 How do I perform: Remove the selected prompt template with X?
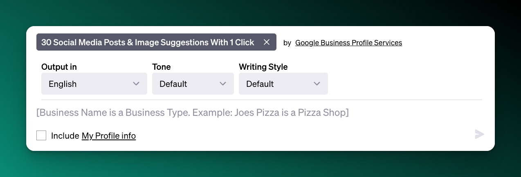click(267, 42)
